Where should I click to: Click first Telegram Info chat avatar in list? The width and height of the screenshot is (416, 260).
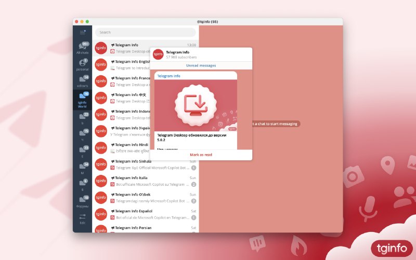(x=101, y=48)
